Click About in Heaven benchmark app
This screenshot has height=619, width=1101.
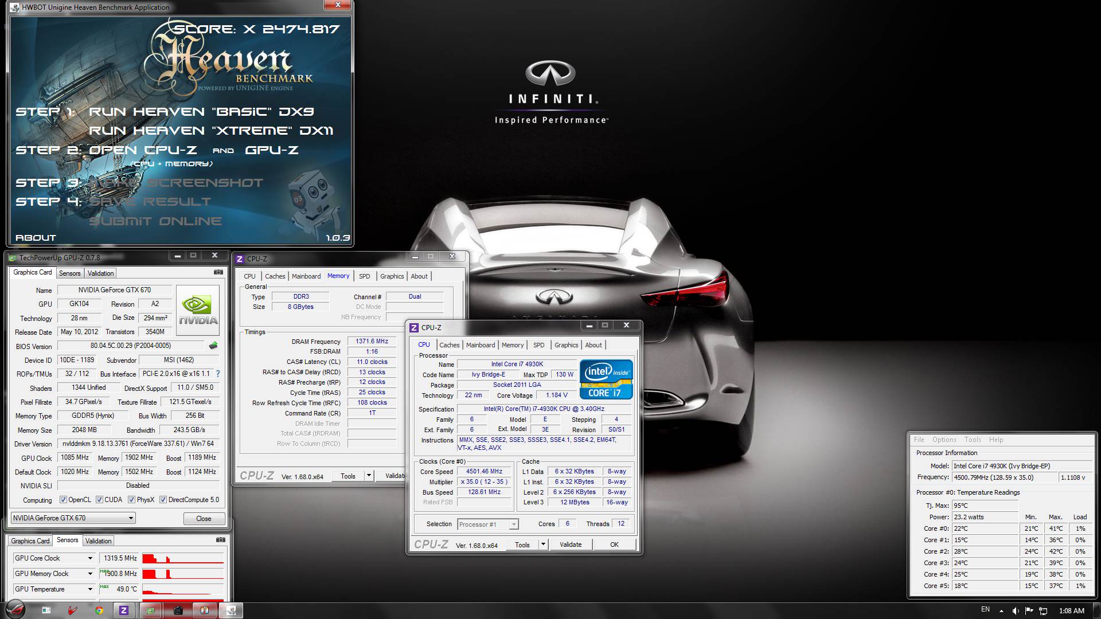tap(36, 238)
